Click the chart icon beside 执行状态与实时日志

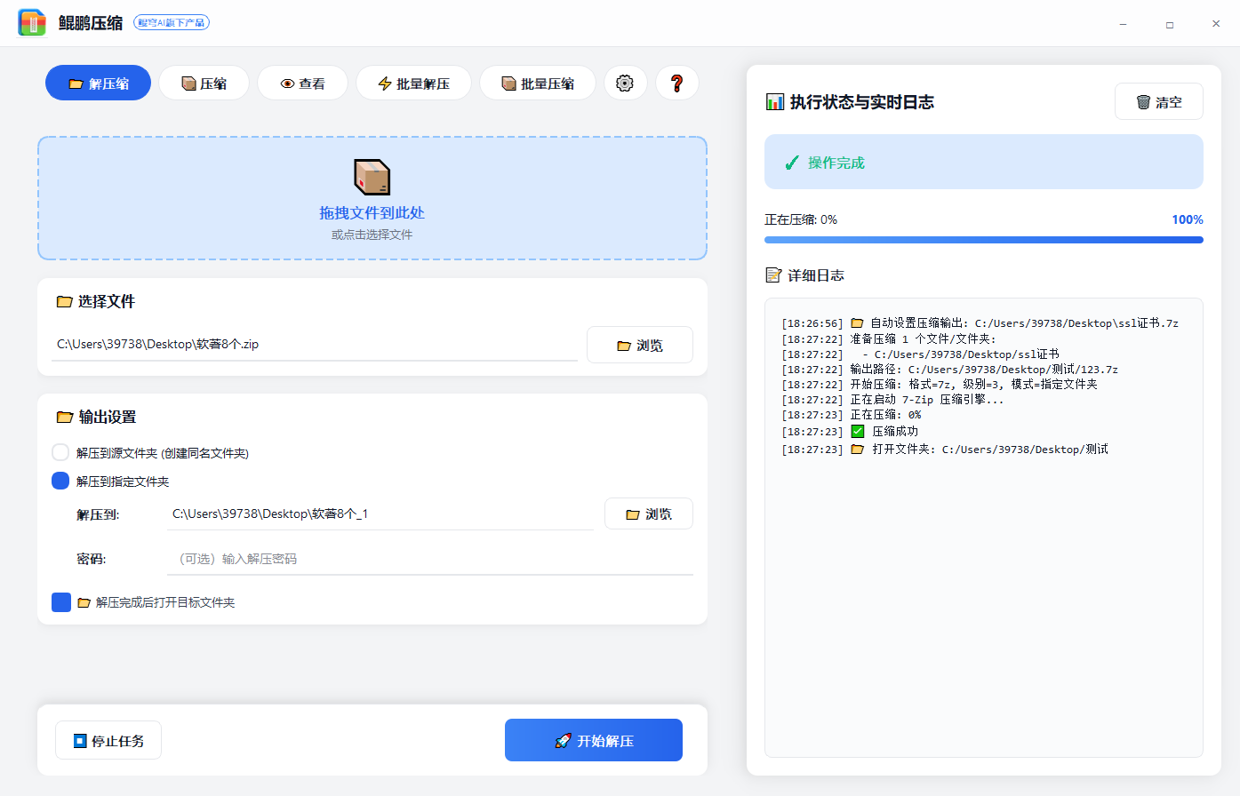773,101
